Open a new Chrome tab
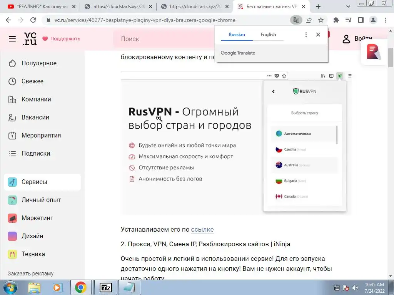The image size is (394, 295). 318,7
